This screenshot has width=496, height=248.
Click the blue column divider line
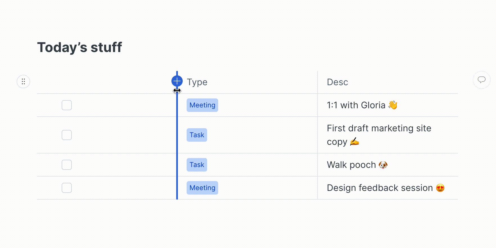point(177,146)
